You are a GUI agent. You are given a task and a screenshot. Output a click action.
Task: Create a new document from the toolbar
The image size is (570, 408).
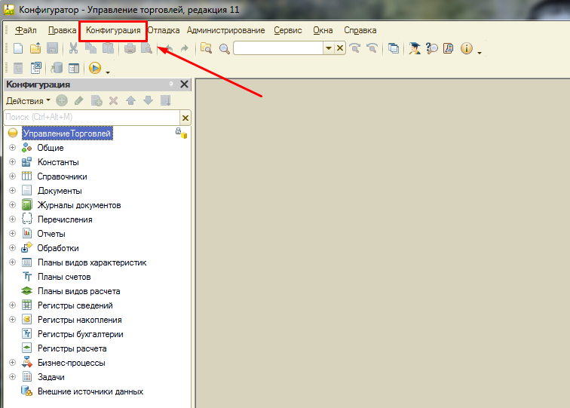(18, 48)
